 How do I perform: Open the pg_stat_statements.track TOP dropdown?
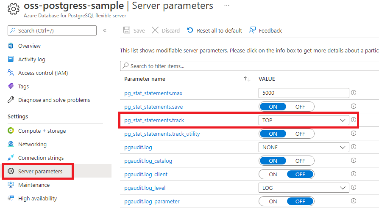(304, 120)
